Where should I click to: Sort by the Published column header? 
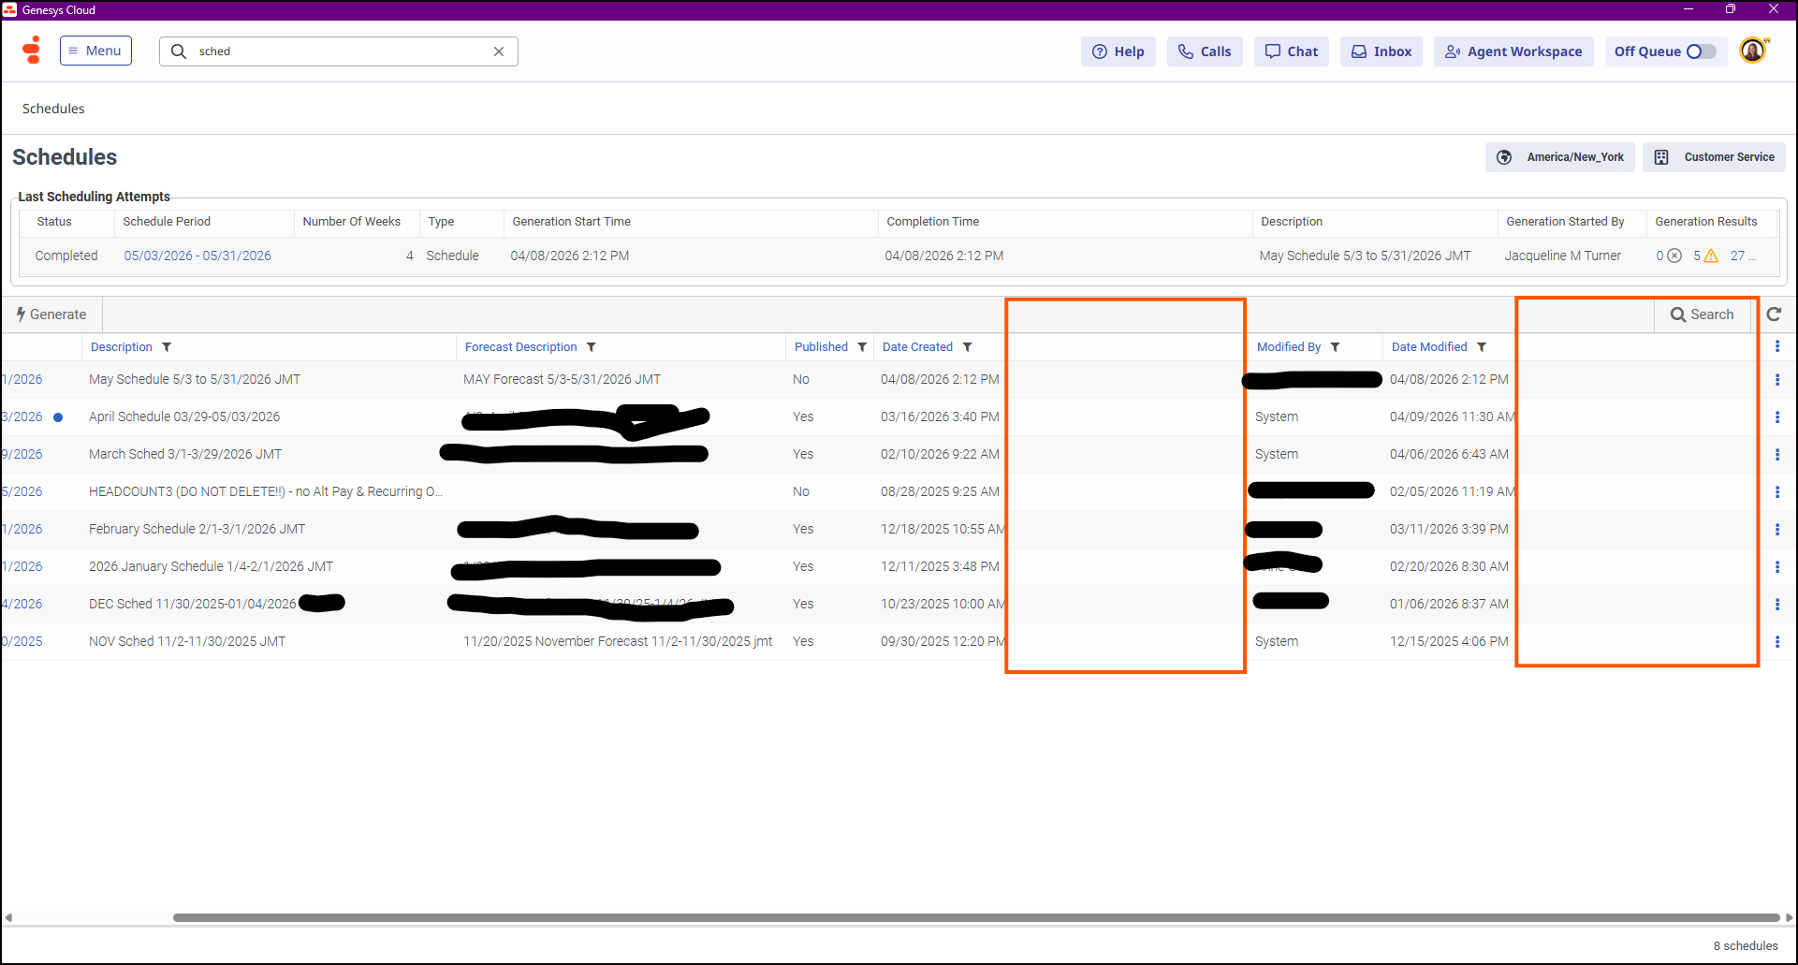pos(821,347)
